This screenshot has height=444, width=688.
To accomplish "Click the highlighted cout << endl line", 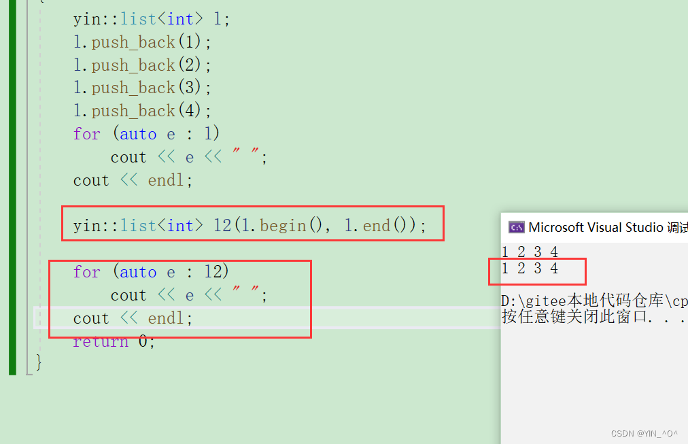I will click(x=129, y=318).
